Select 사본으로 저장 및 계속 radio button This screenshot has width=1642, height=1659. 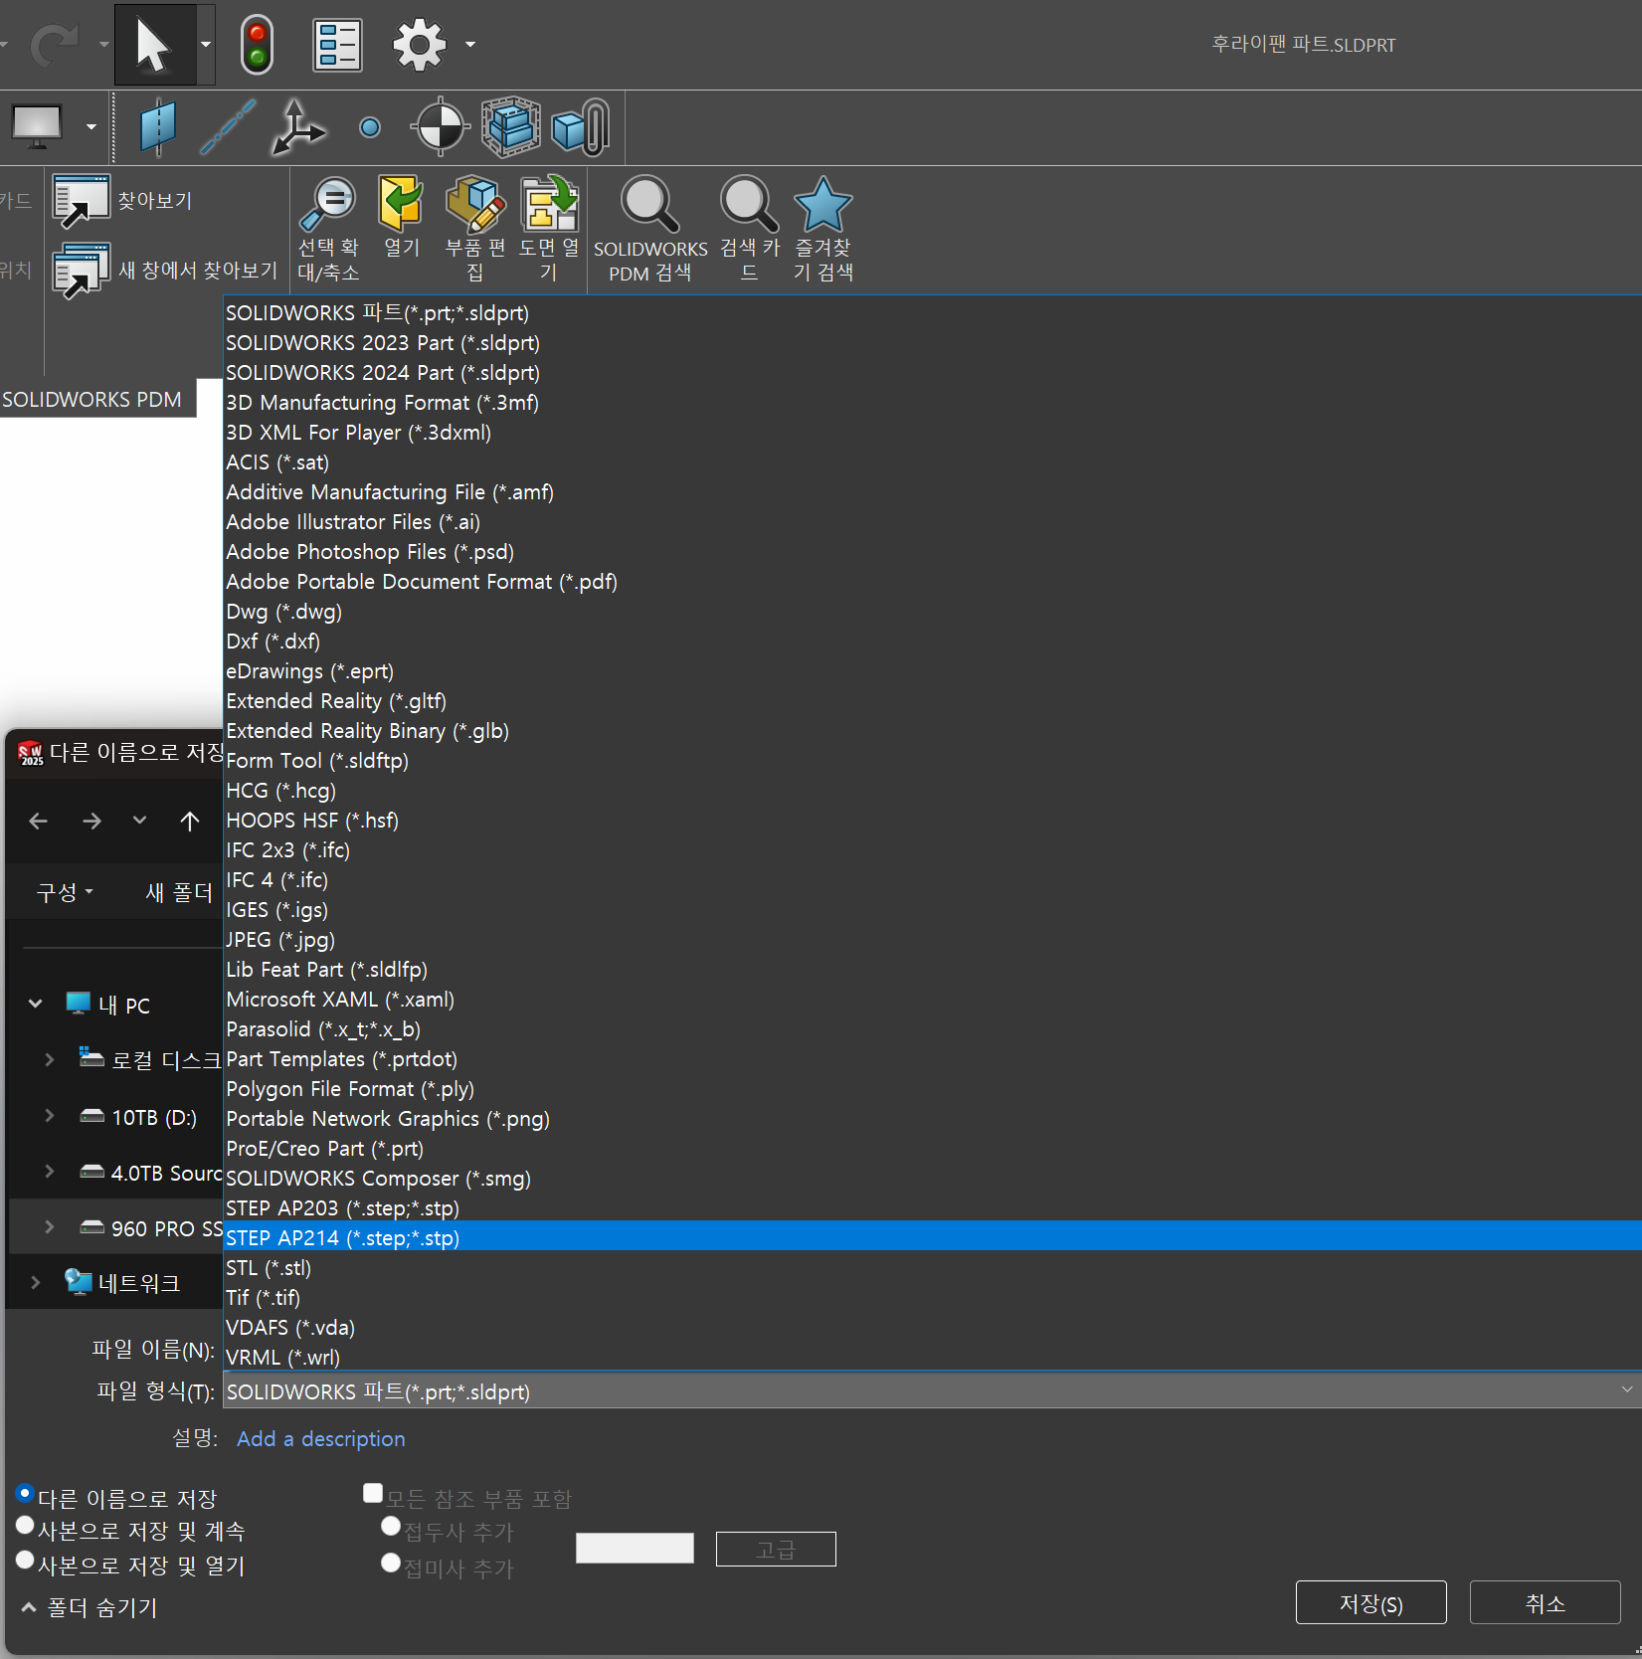[26, 1526]
